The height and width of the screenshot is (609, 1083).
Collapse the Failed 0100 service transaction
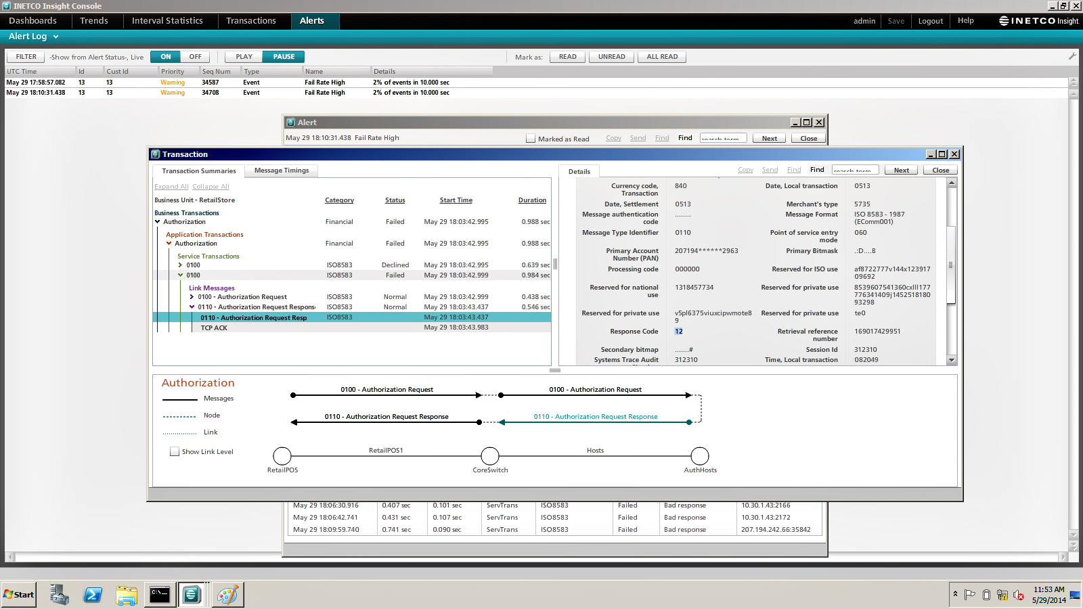coord(181,275)
